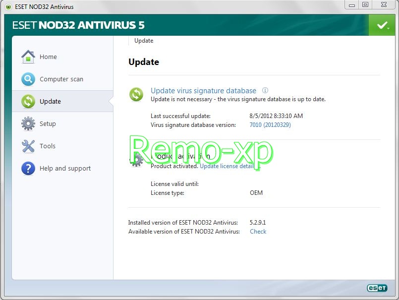Click the Computer scan magnifier icon

[x=28, y=79]
